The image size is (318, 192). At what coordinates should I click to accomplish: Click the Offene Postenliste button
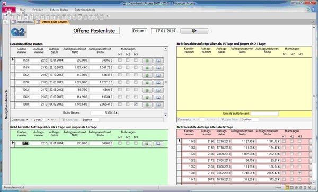(96, 31)
